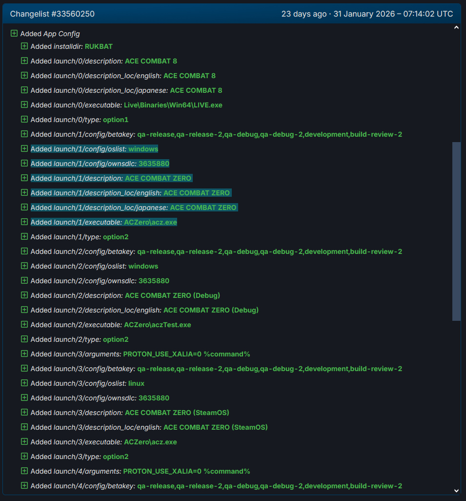Click betakey value in launch/1/config/betakey row
Screen dimensions: 466x501
[269, 134]
